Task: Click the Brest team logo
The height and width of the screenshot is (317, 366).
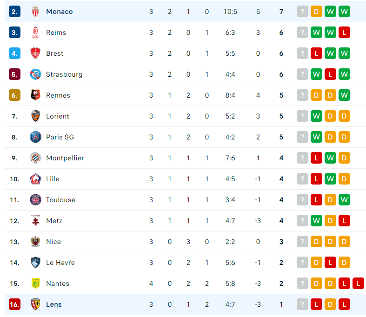Action: point(35,53)
